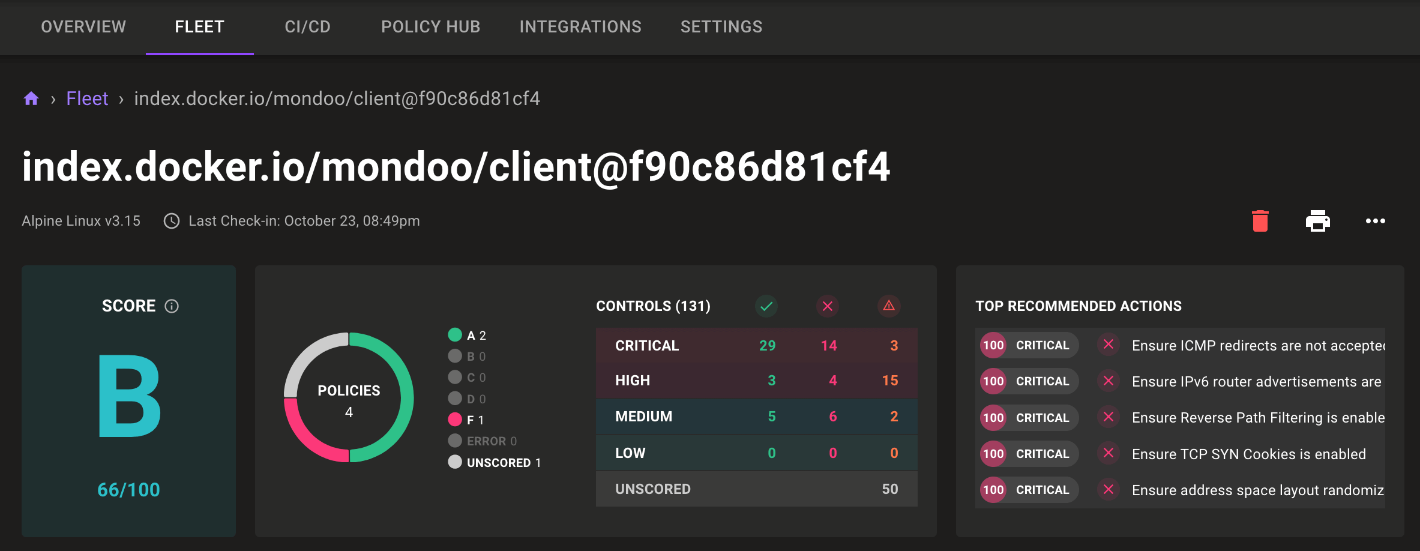The width and height of the screenshot is (1420, 551).
Task: Select the green A grade legend dot
Action: [x=455, y=335]
